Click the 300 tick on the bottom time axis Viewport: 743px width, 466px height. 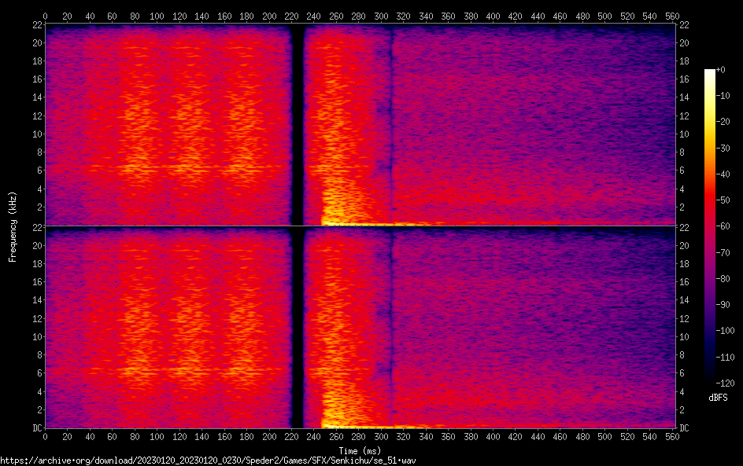(x=381, y=436)
